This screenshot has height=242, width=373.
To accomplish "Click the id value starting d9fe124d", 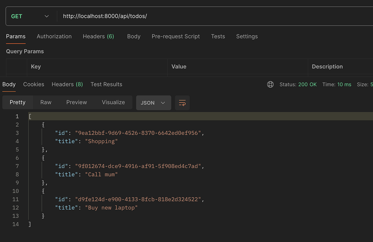I will coord(138,199).
